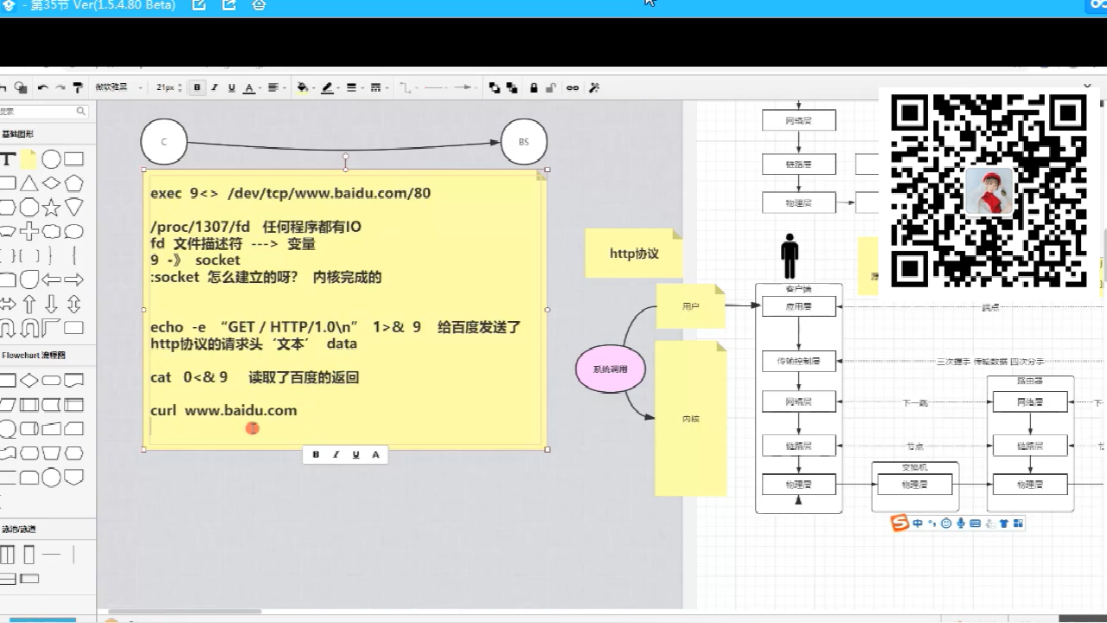Open the end arrow style dropdown
The height and width of the screenshot is (623, 1107).
click(466, 87)
